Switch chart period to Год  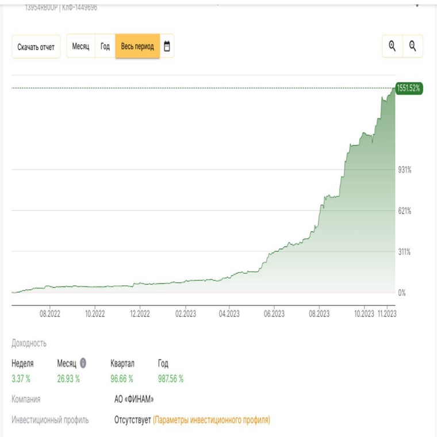tap(105, 46)
